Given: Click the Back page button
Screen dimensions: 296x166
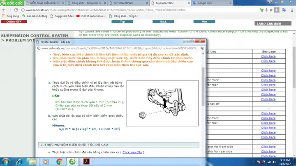Looking at the screenshot, I should point(163,21).
